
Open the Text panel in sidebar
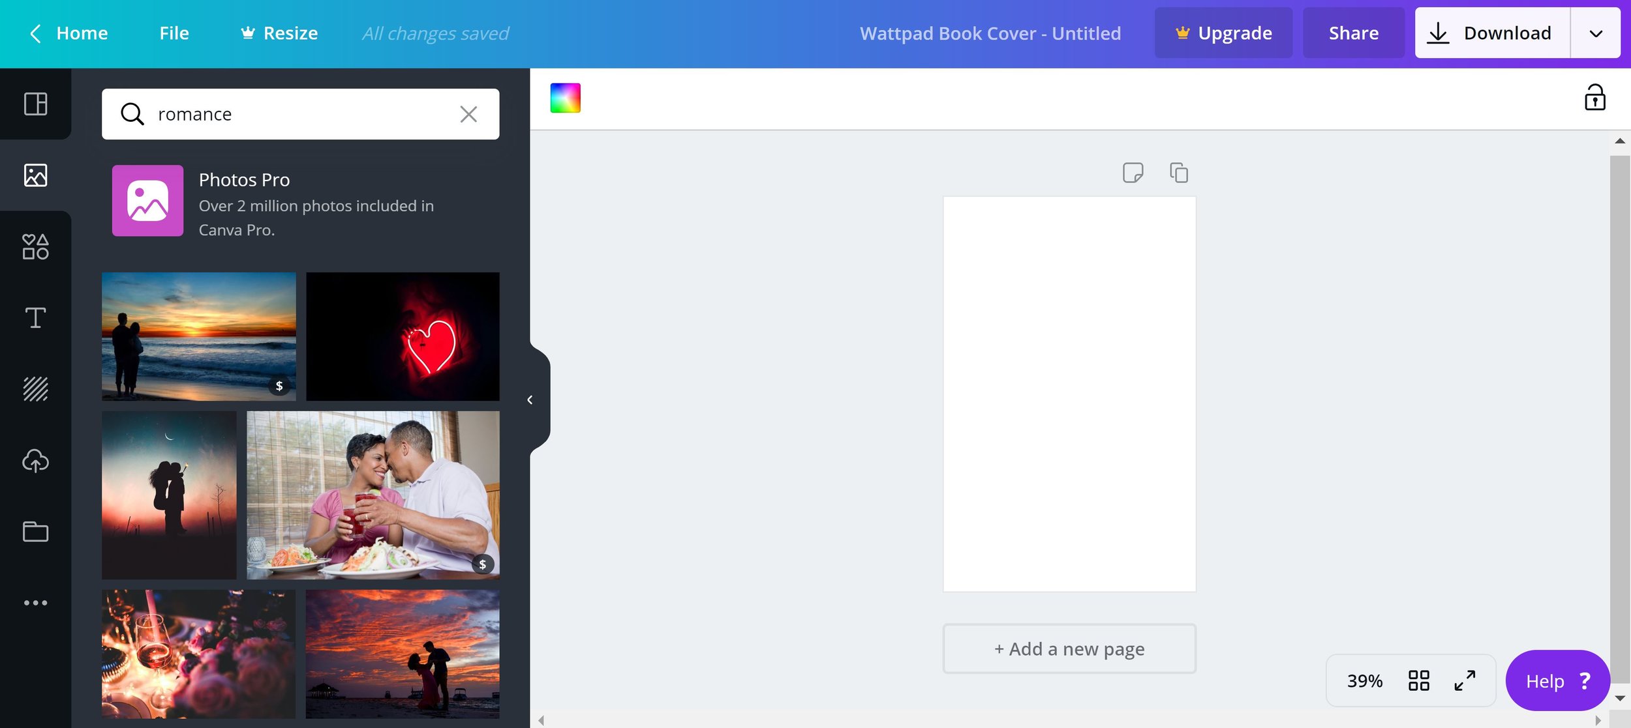tap(35, 318)
